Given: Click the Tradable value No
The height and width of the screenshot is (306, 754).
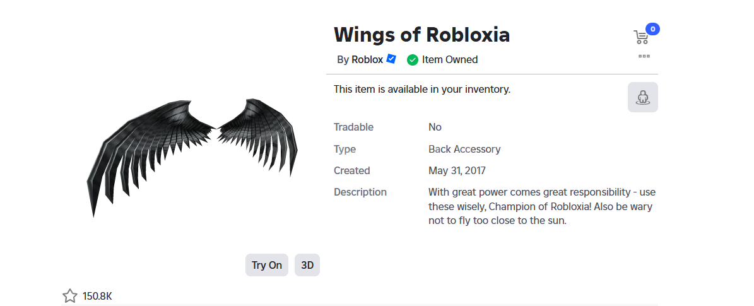Looking at the screenshot, I should [435, 127].
